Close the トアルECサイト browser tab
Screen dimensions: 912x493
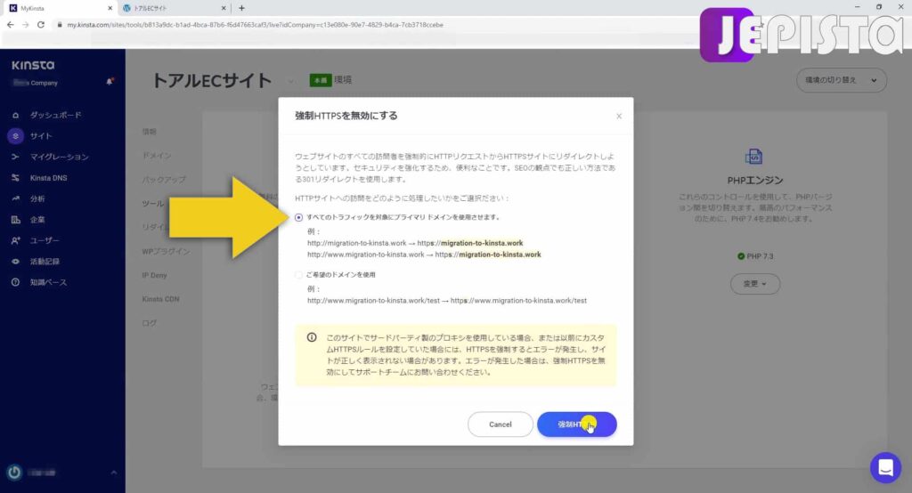[x=224, y=8]
